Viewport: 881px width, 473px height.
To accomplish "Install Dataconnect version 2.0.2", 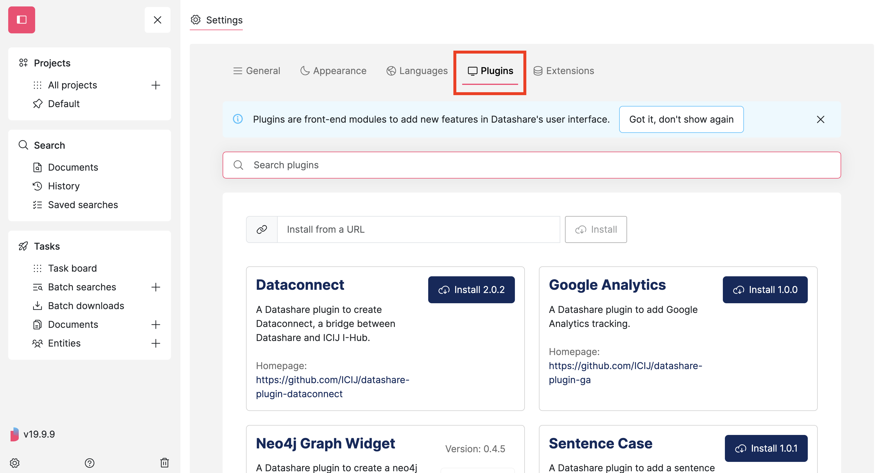I will (471, 289).
